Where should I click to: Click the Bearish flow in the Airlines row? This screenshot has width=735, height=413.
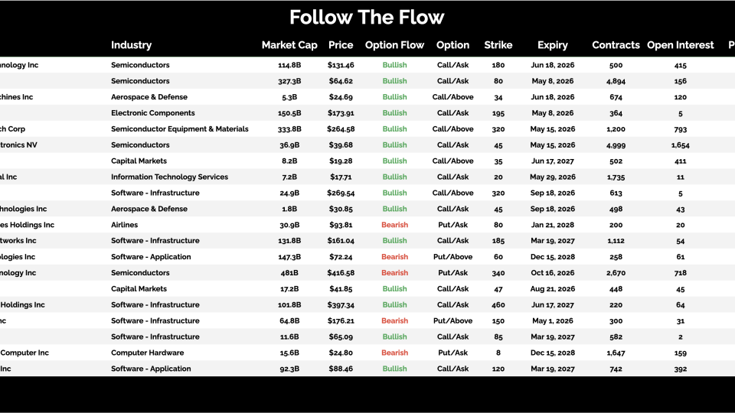coord(394,225)
